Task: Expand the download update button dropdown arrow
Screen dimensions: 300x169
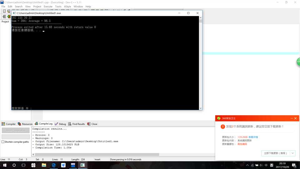Action: [x=292, y=153]
